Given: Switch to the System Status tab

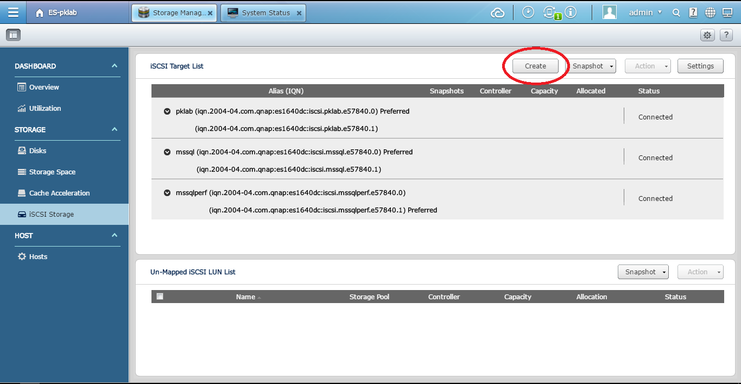Looking at the screenshot, I should coord(263,13).
